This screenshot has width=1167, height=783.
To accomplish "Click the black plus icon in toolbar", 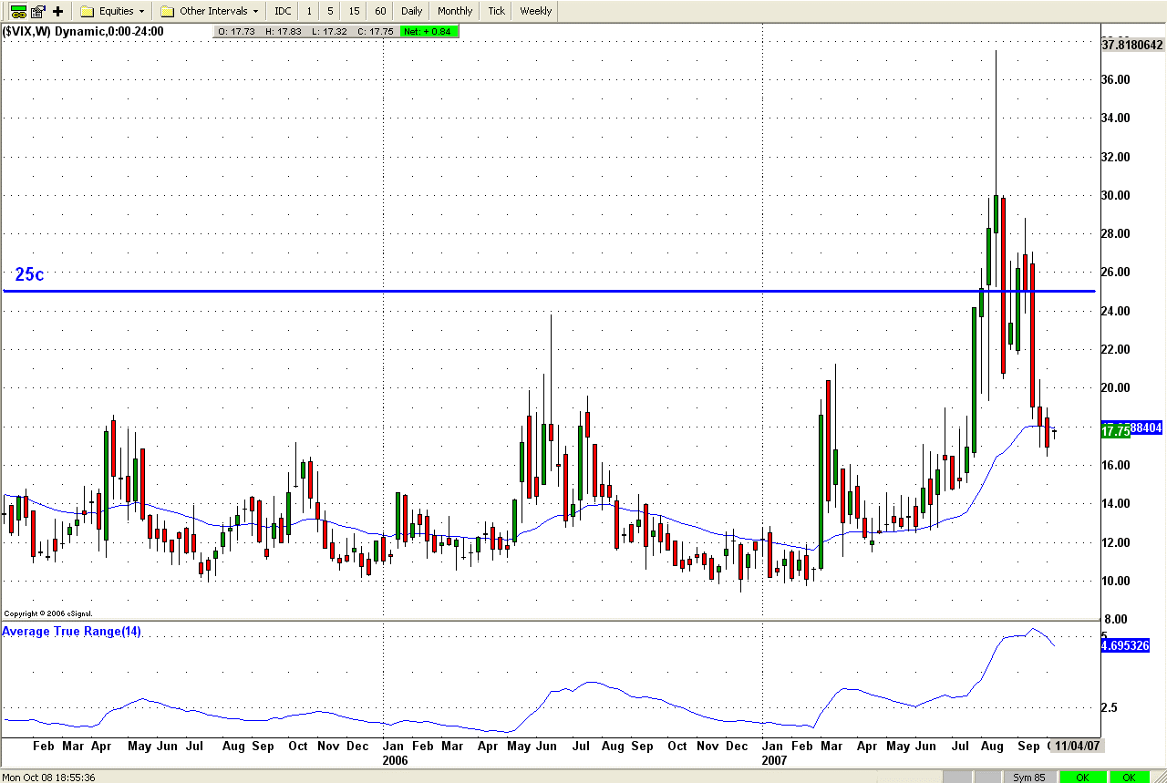I will click(58, 11).
